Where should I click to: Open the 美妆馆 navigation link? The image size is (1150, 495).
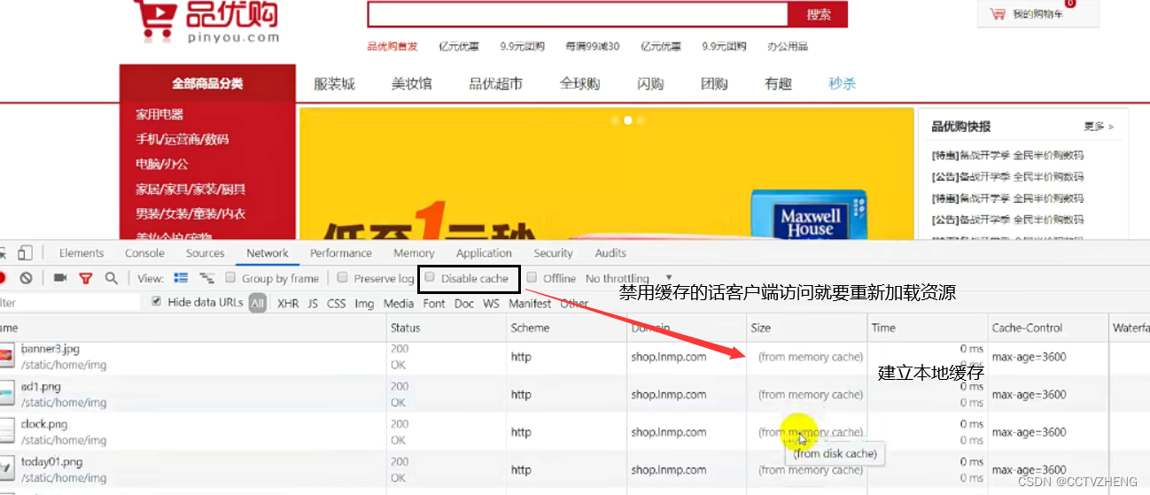pos(412,83)
